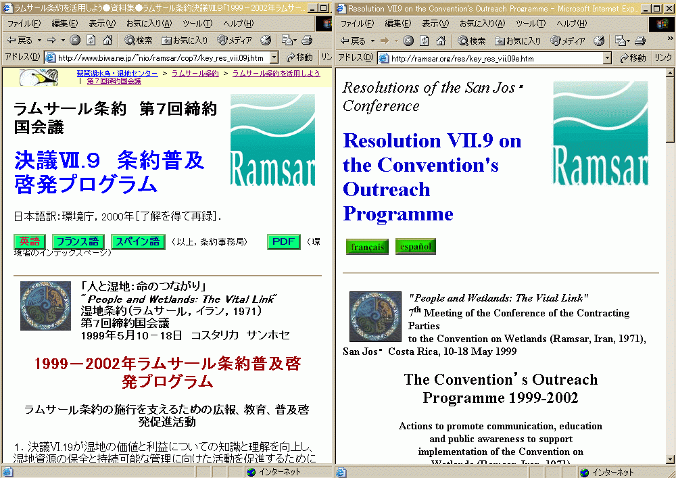
Task: Open address bar dropdown in left window
Action: (x=274, y=57)
